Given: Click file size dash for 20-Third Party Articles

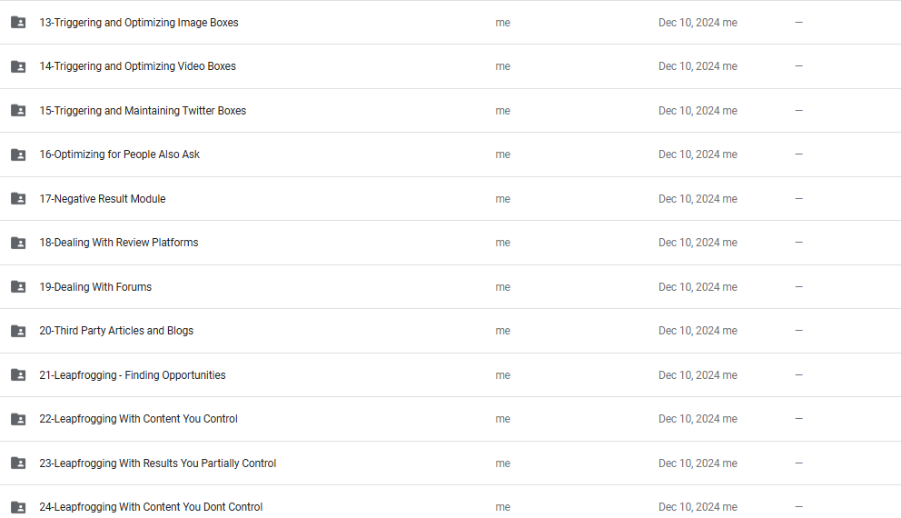Looking at the screenshot, I should tap(798, 331).
